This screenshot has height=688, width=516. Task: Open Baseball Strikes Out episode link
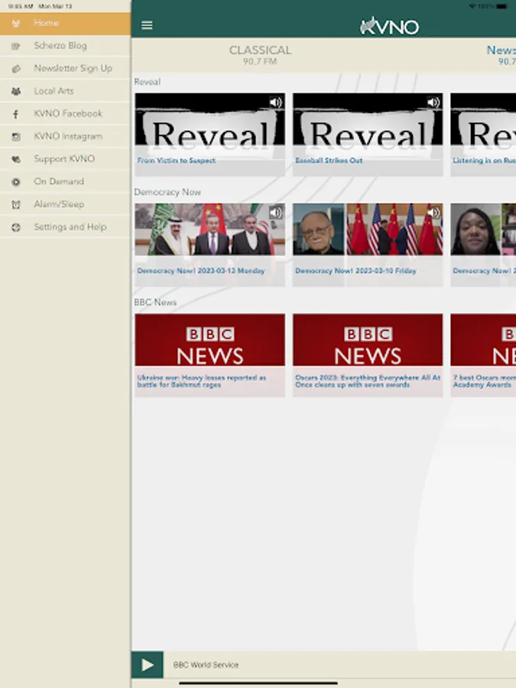tap(329, 161)
